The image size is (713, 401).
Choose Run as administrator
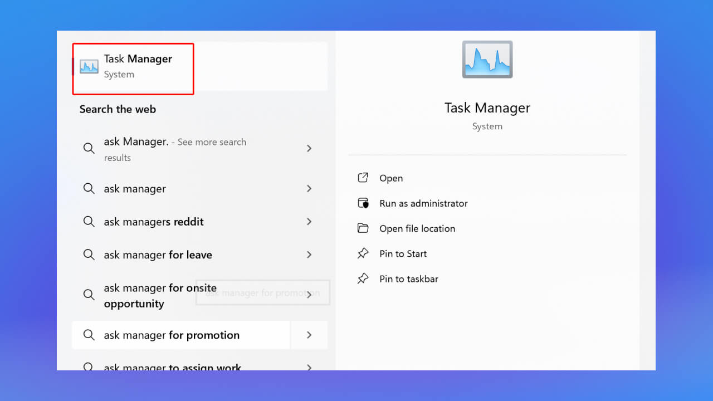tap(423, 203)
